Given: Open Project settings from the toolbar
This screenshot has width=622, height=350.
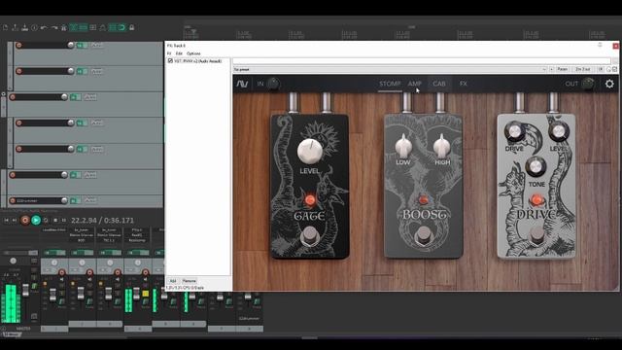Looking at the screenshot, I should coord(35,27).
